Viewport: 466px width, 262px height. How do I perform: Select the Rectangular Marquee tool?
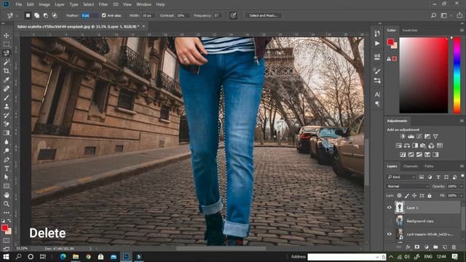[x=7, y=44]
